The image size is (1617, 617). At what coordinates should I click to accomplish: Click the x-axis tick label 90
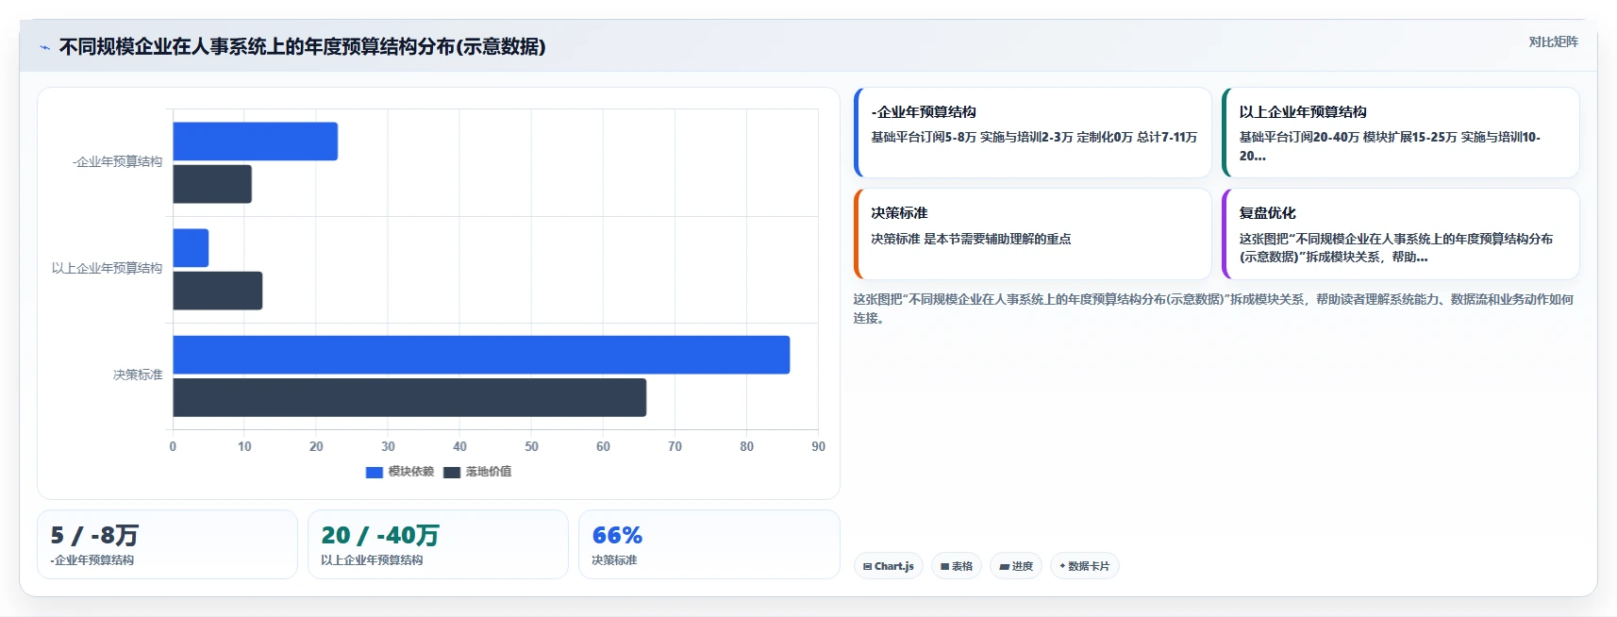[x=818, y=447]
